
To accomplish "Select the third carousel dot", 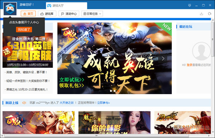I will [118, 91].
